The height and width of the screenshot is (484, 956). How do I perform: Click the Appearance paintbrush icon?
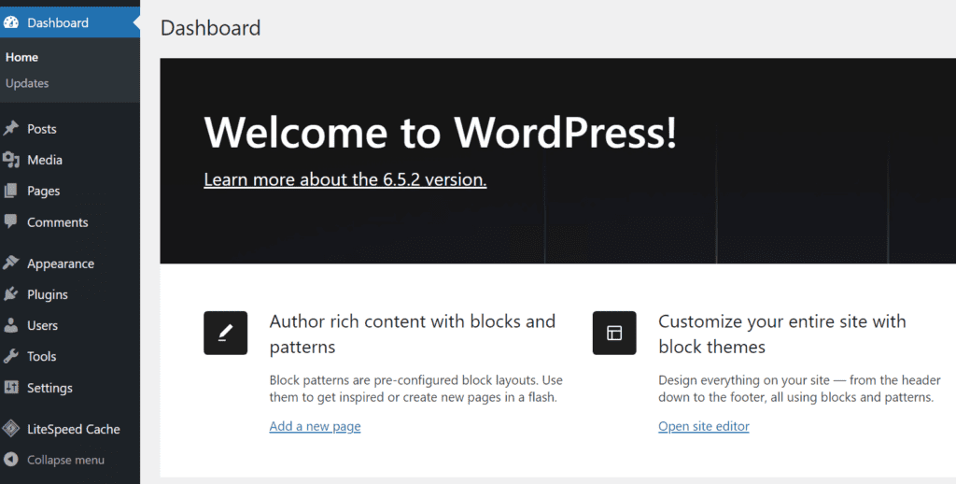11,263
